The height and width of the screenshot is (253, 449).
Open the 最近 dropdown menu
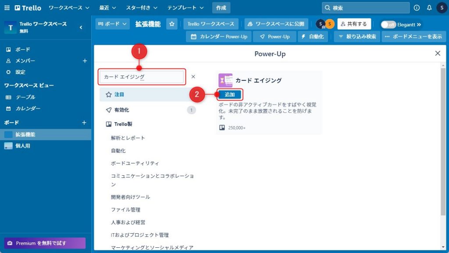[107, 8]
